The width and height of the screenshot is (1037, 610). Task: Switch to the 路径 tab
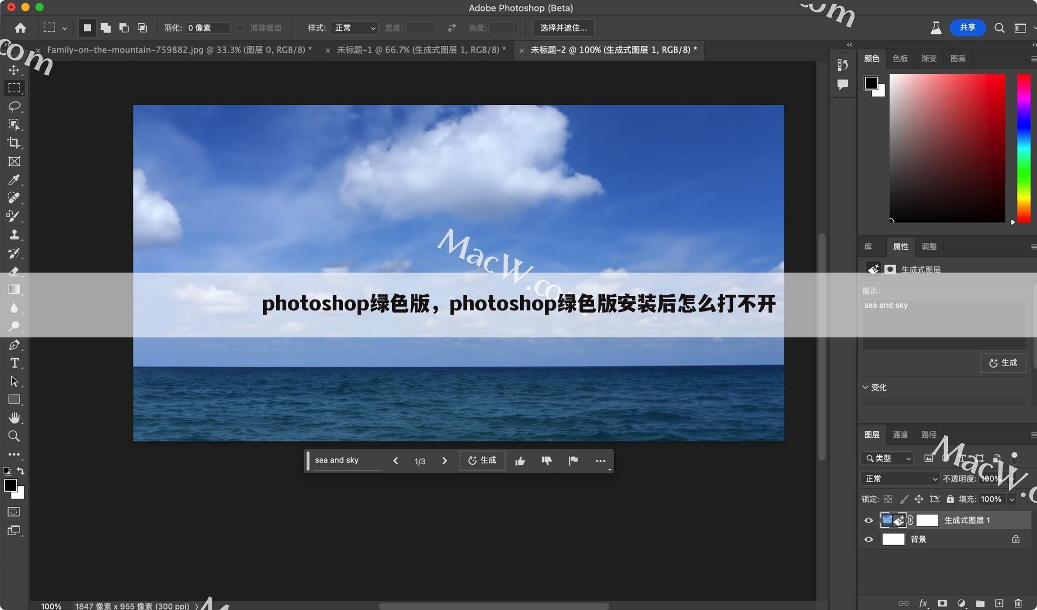(x=928, y=435)
